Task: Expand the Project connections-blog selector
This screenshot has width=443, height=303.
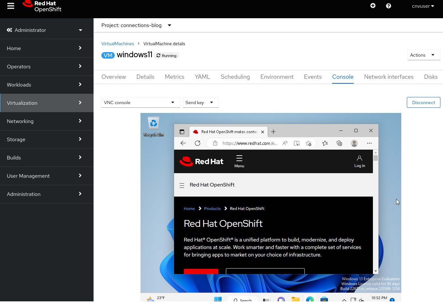Action: click(136, 25)
